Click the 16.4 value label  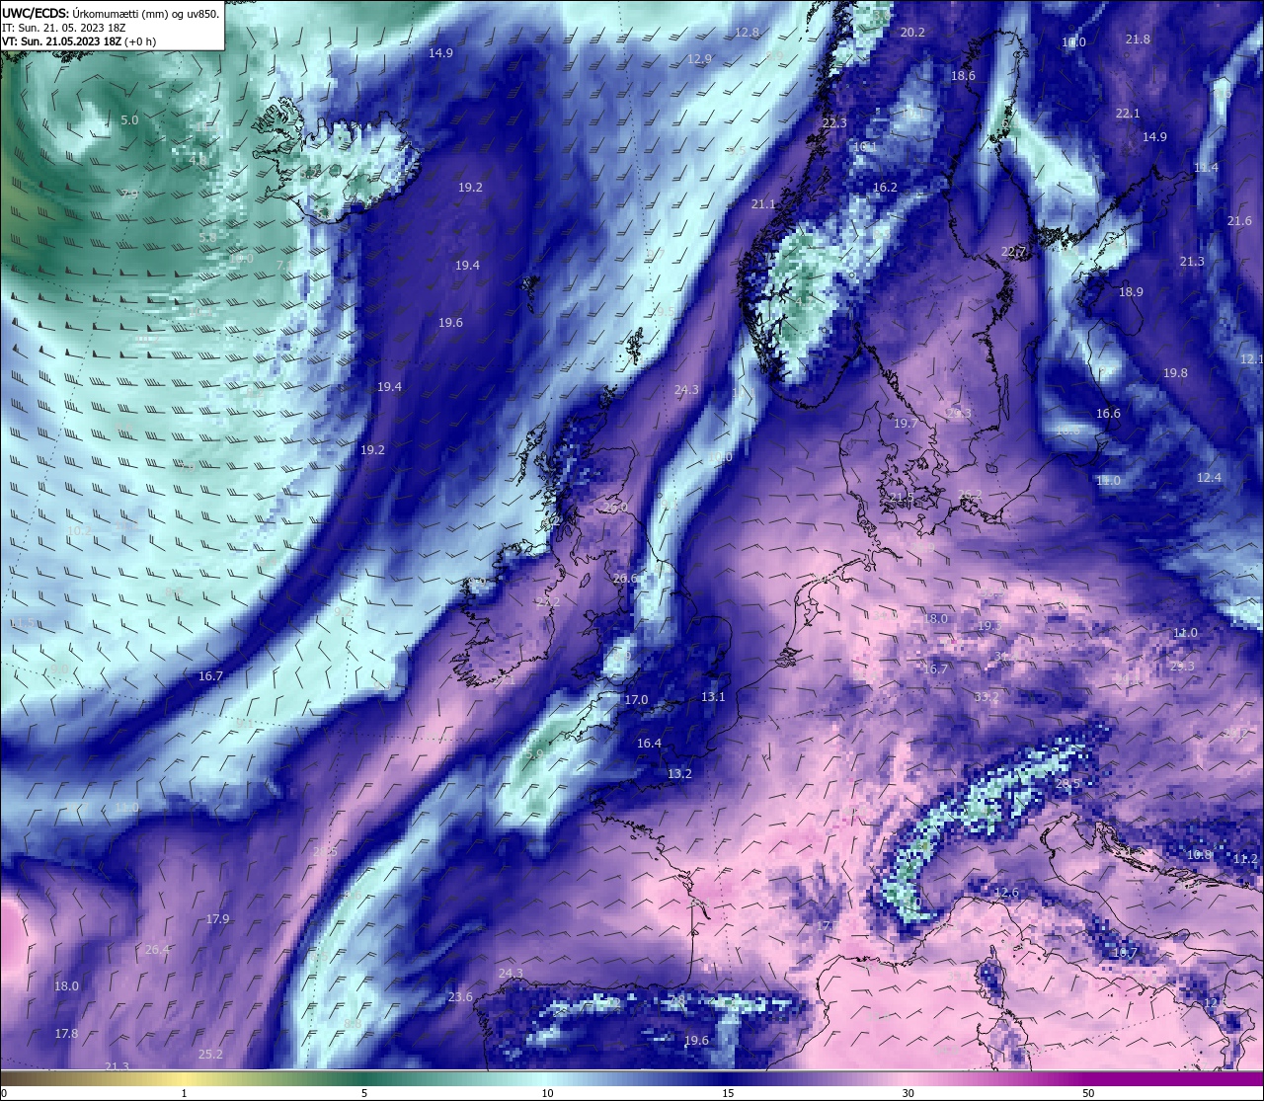(x=649, y=744)
